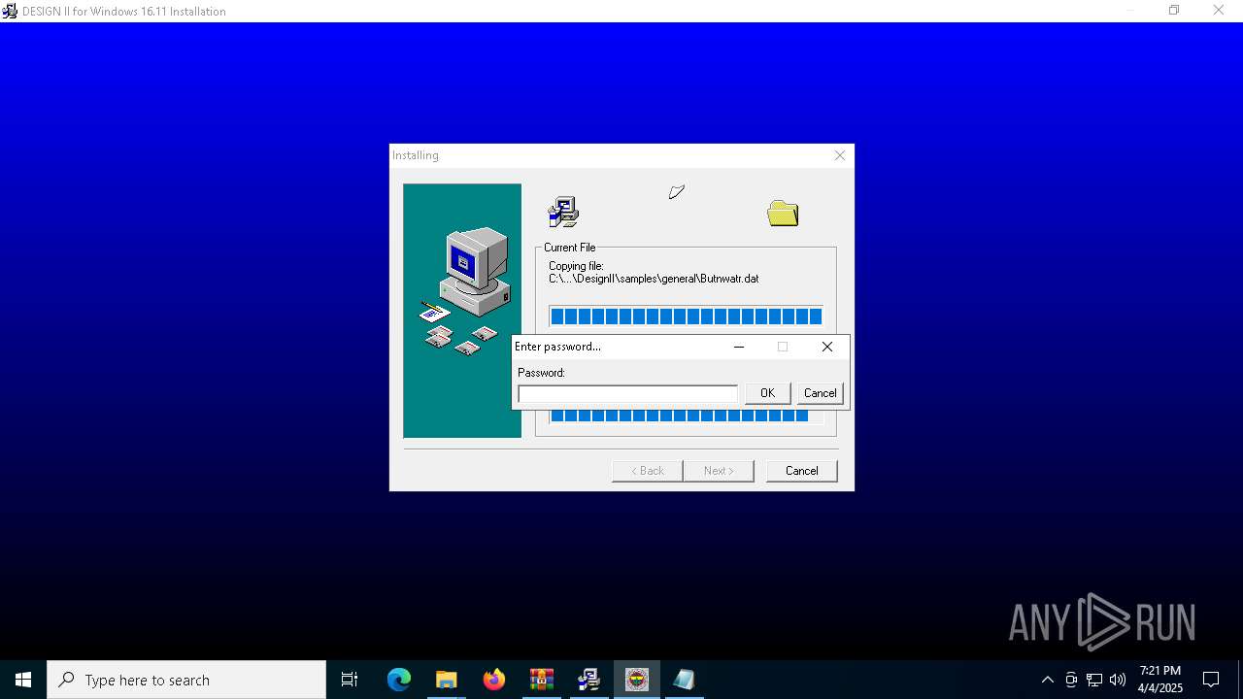The height and width of the screenshot is (699, 1243).
Task: Click the current file progress bar
Action: pyautogui.click(x=686, y=316)
